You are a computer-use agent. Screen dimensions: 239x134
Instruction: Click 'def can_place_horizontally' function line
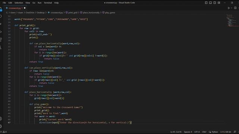click(55, 44)
